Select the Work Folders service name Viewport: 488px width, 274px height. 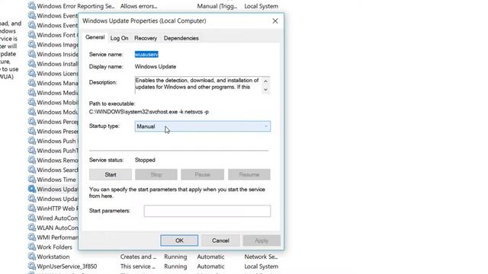tap(54, 247)
